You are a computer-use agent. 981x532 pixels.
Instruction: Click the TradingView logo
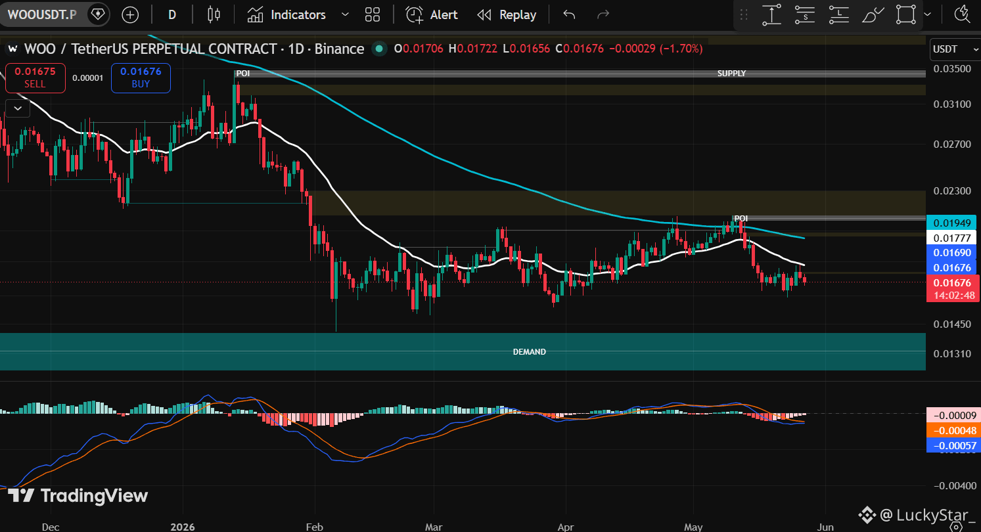coord(78,496)
